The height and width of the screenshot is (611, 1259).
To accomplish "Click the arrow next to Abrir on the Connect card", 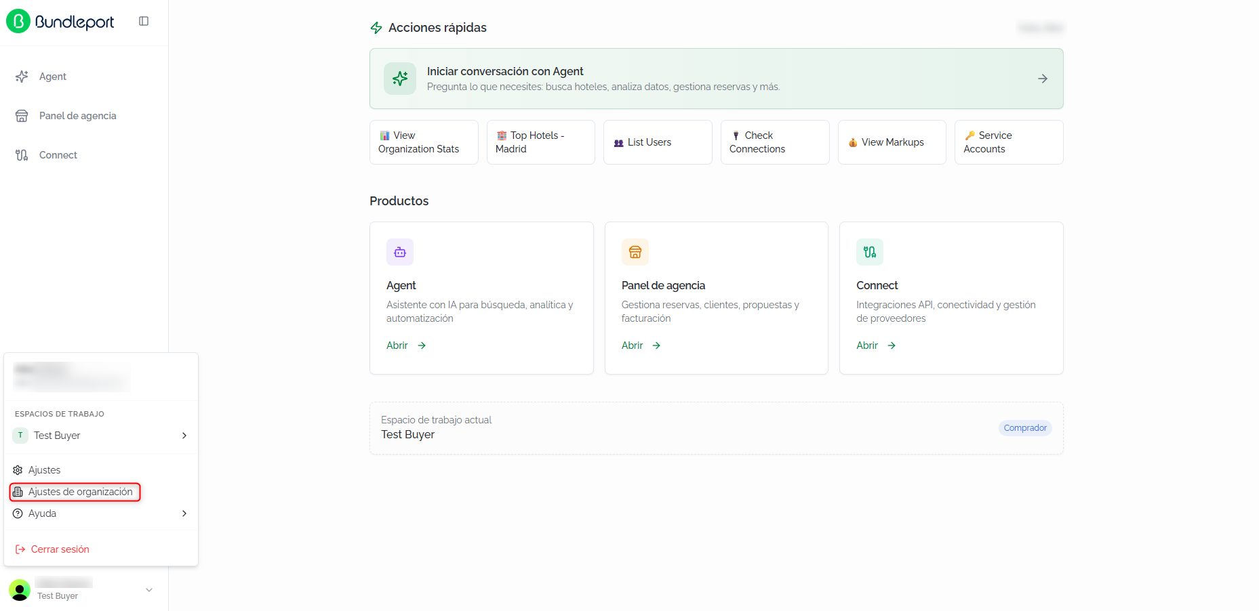I will (x=892, y=345).
